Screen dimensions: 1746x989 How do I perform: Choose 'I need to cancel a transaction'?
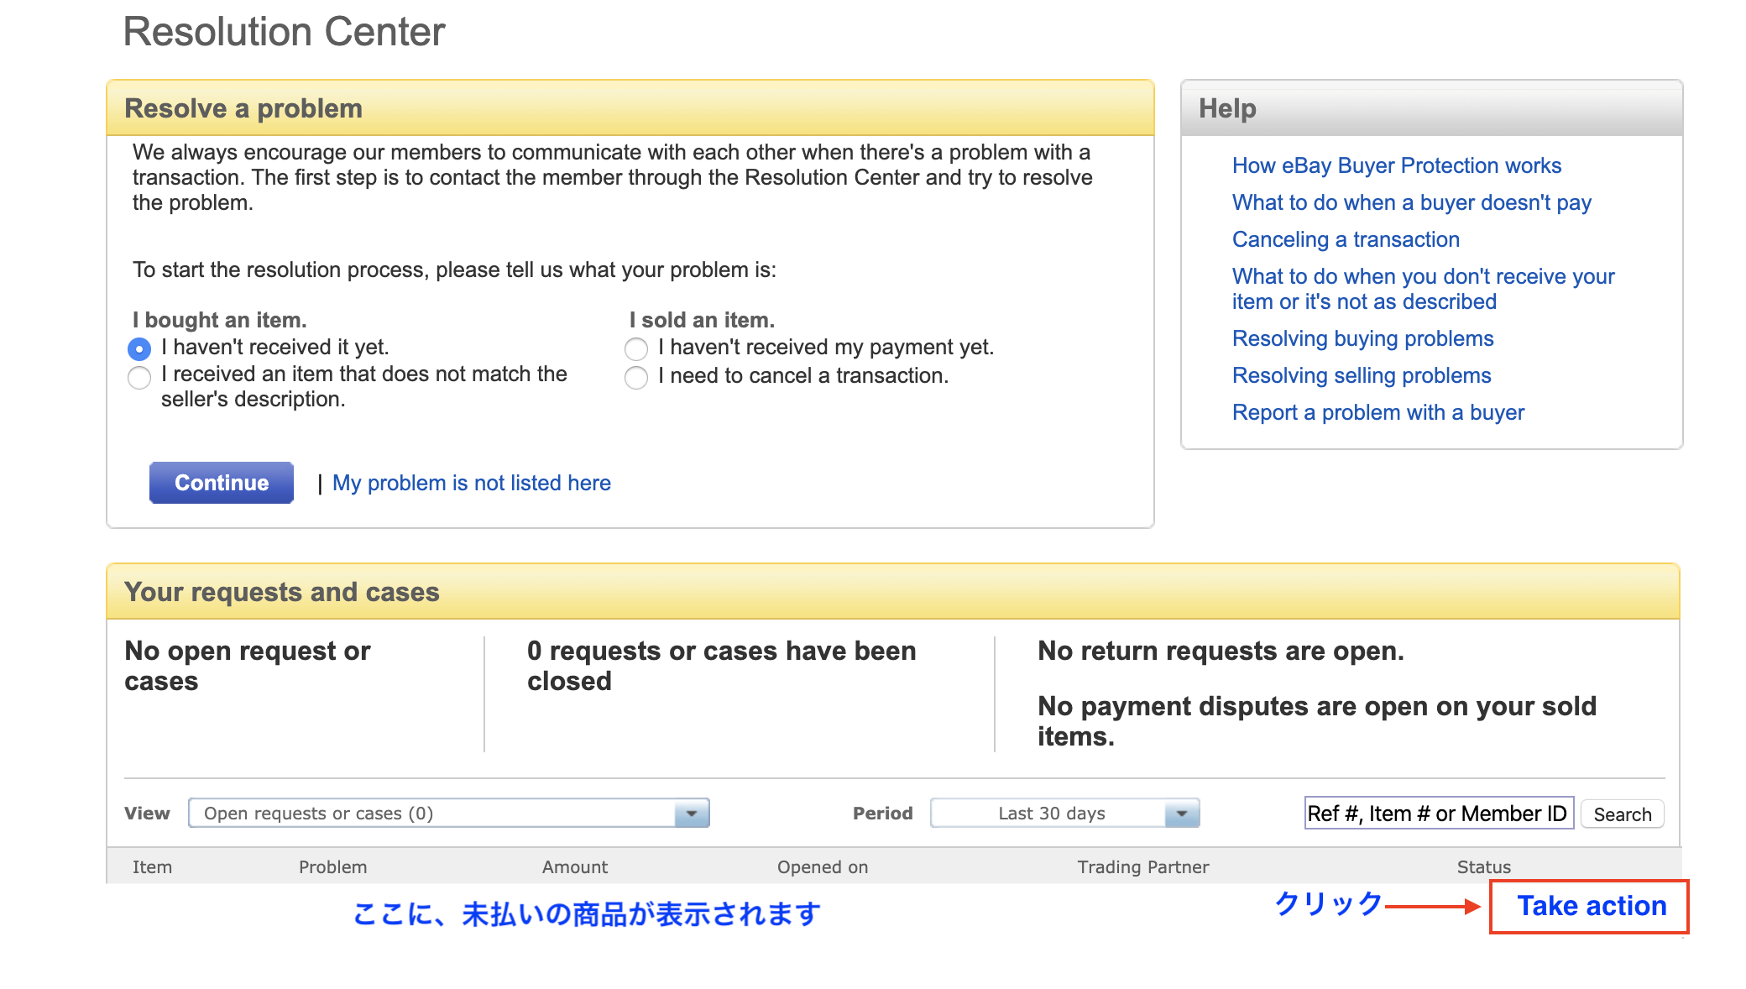coord(636,378)
